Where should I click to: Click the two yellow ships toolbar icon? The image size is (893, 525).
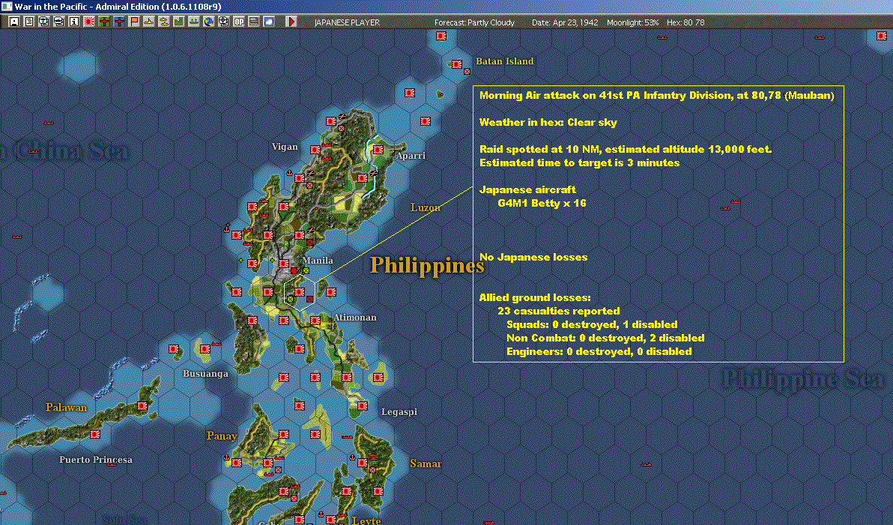pos(164,22)
